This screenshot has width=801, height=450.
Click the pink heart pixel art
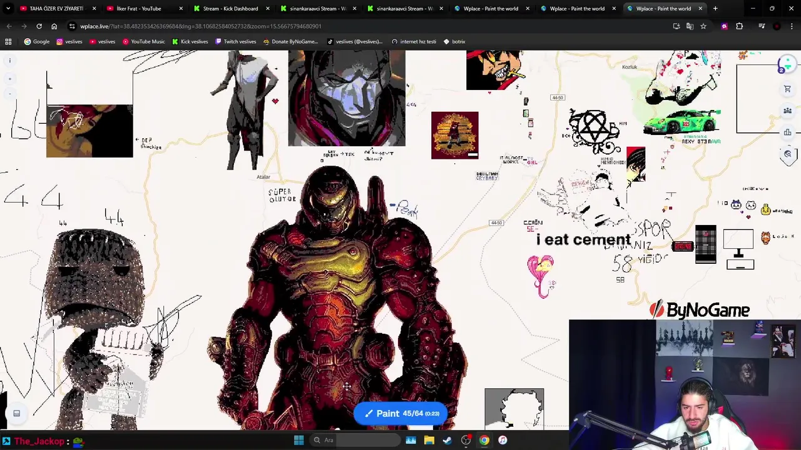541,275
